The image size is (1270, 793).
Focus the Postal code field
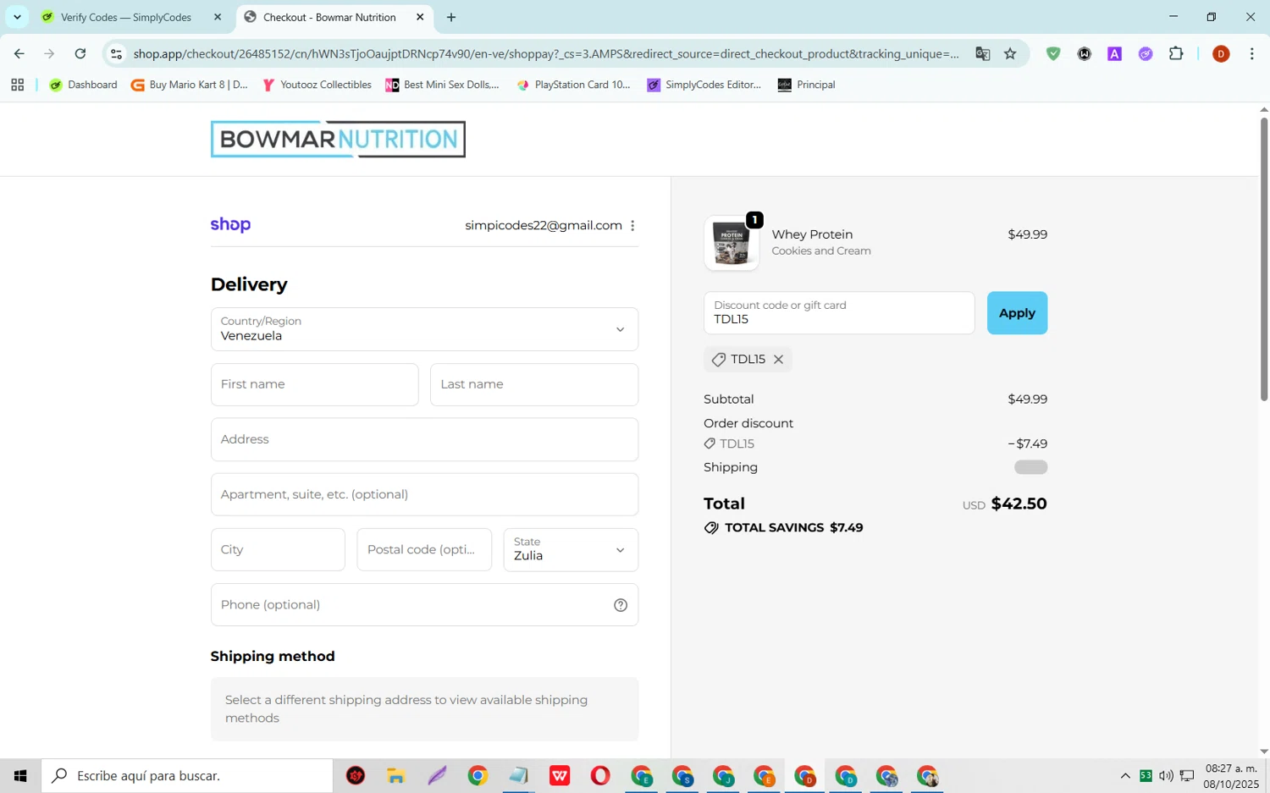(424, 550)
